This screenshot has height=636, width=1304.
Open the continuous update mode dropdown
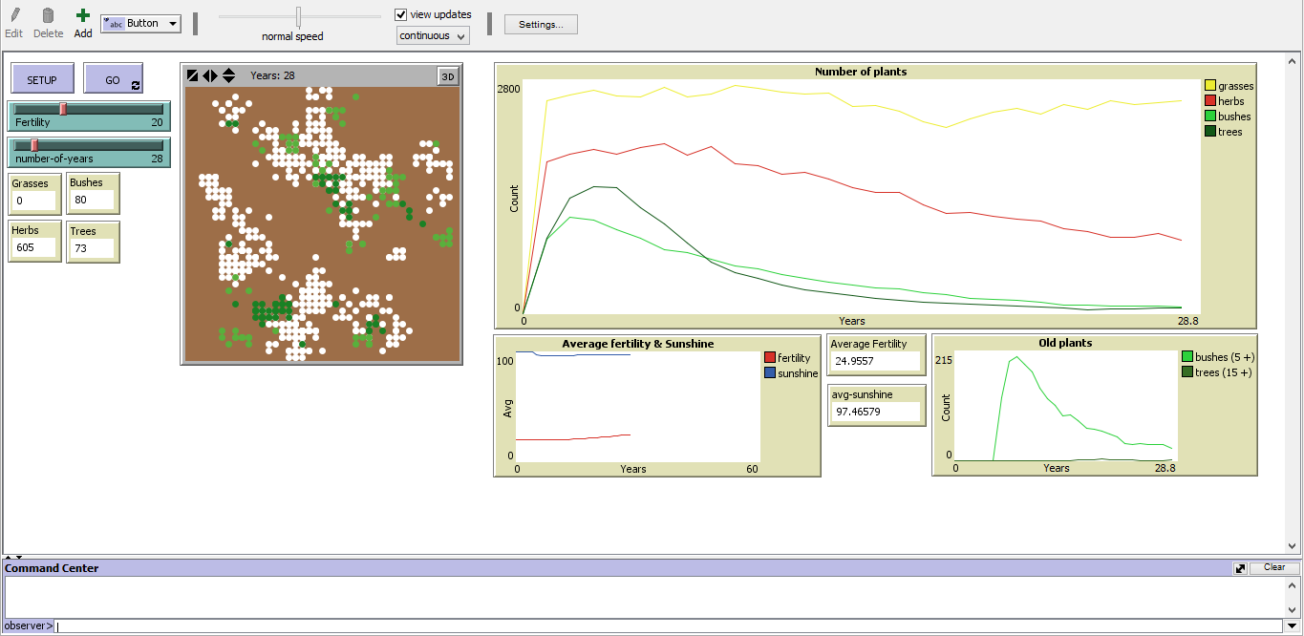click(x=433, y=36)
